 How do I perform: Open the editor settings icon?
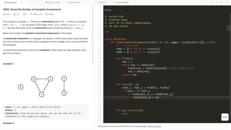[x=222, y=3]
